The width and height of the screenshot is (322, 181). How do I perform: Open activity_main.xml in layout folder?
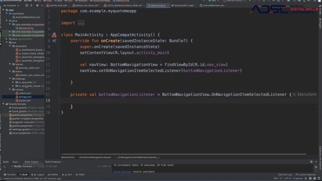point(28,68)
